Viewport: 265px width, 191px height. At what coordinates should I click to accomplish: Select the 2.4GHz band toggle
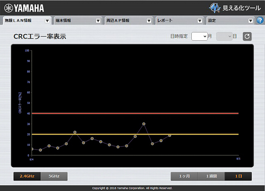pos(27,176)
